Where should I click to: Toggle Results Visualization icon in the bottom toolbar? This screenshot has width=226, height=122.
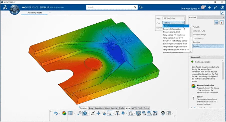64,113
